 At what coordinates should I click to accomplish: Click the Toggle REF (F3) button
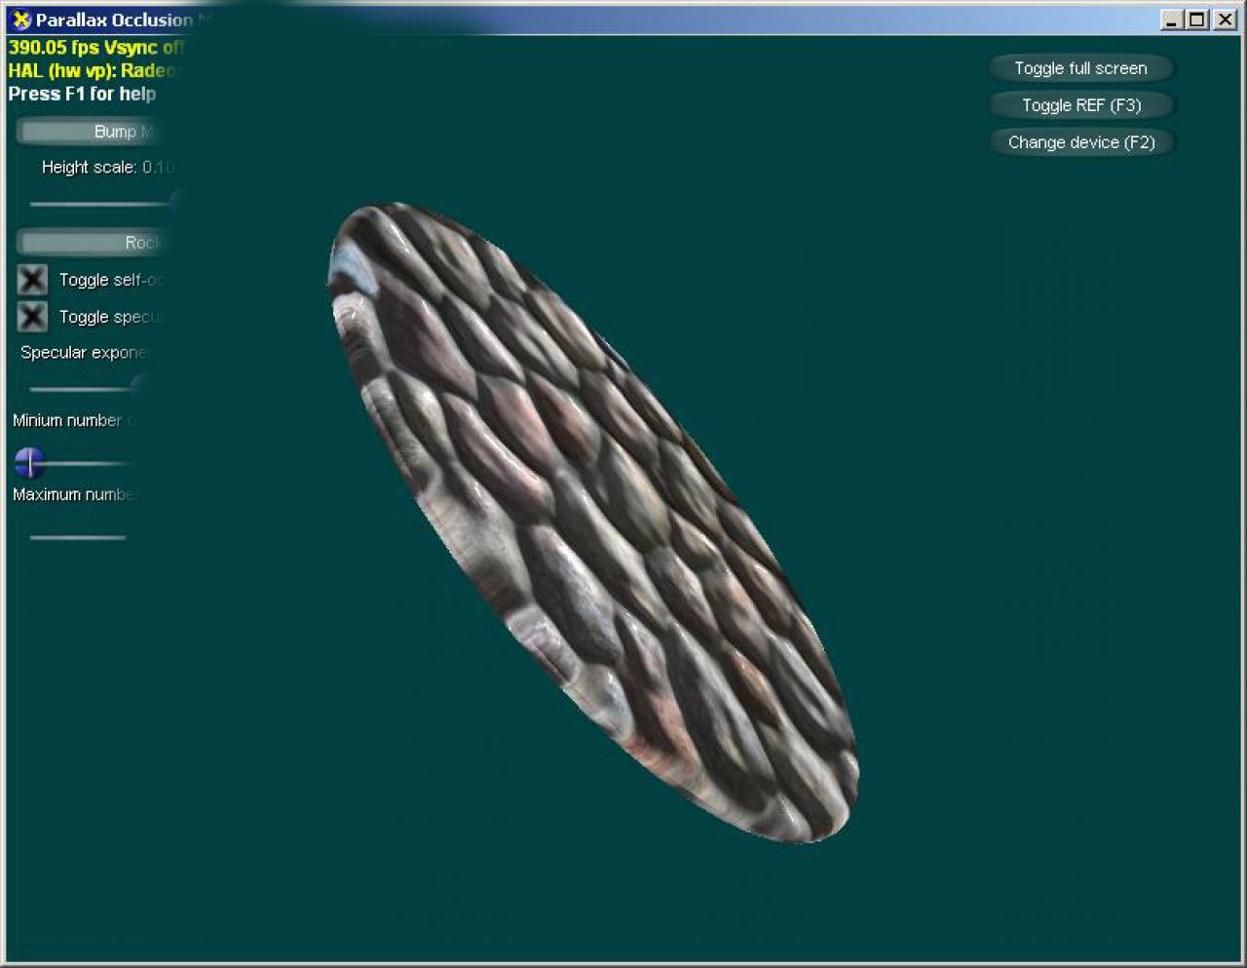click(x=1081, y=105)
